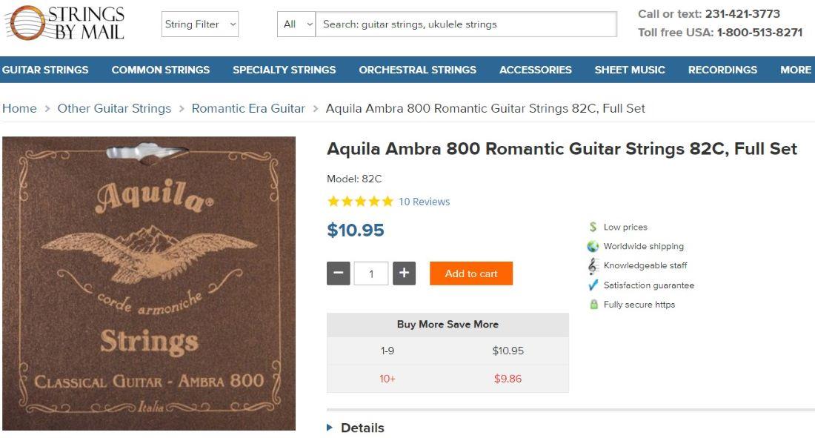Expand the Details section
Image resolution: width=815 pixels, height=438 pixels.
[x=356, y=428]
